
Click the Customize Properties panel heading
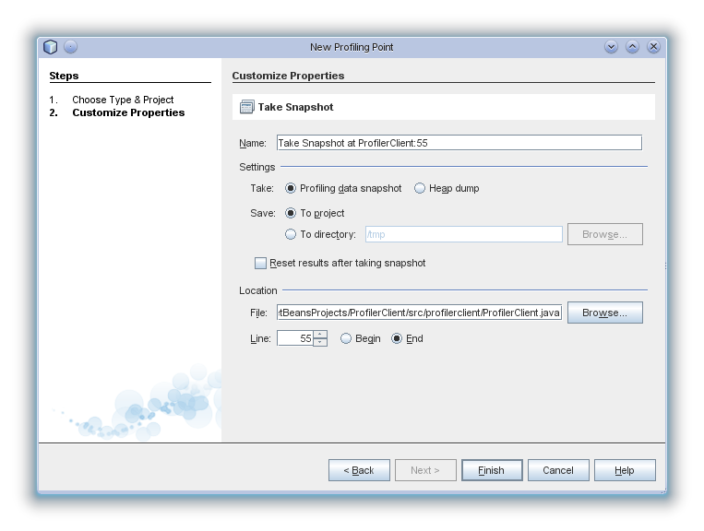[288, 76]
